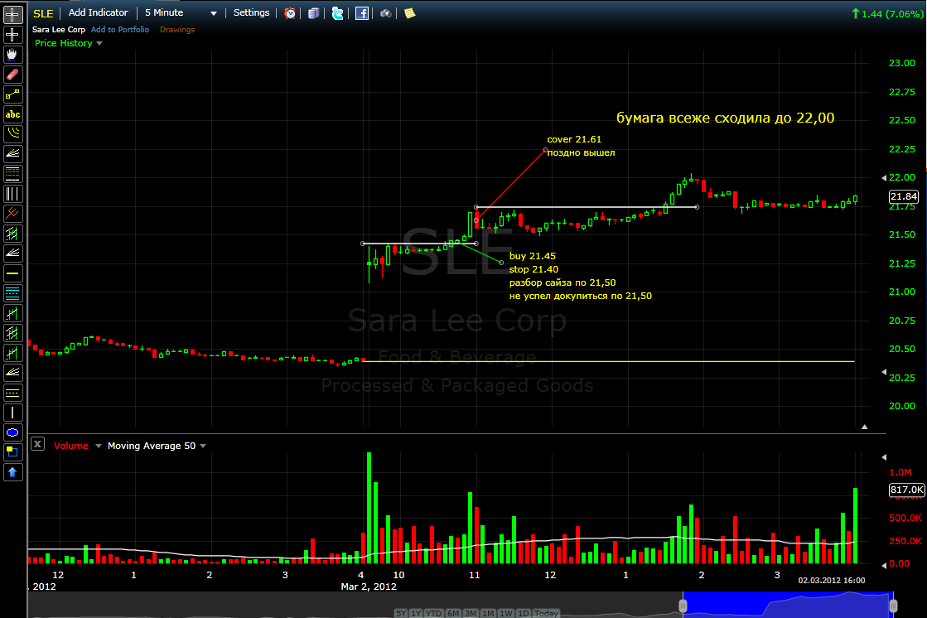927x618 pixels.
Task: Set chart range to 1Y
Action: pyautogui.click(x=416, y=613)
